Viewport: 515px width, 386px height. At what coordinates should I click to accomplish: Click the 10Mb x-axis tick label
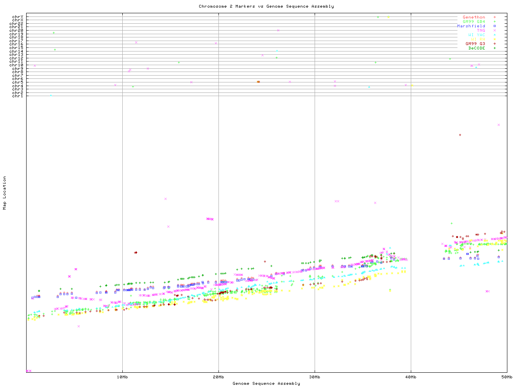coord(122,377)
